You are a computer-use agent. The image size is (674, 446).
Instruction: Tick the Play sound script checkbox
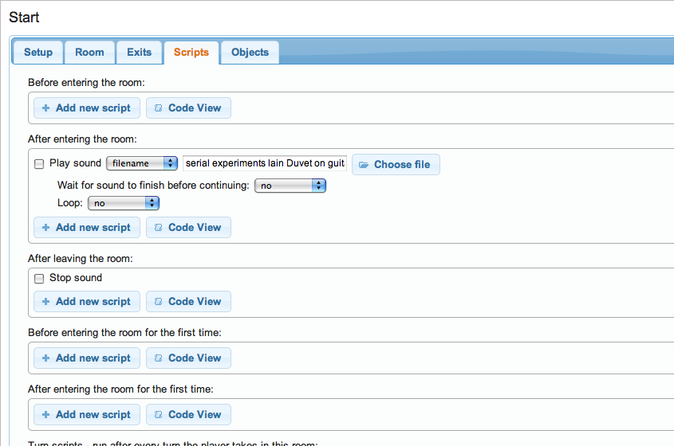coord(39,164)
